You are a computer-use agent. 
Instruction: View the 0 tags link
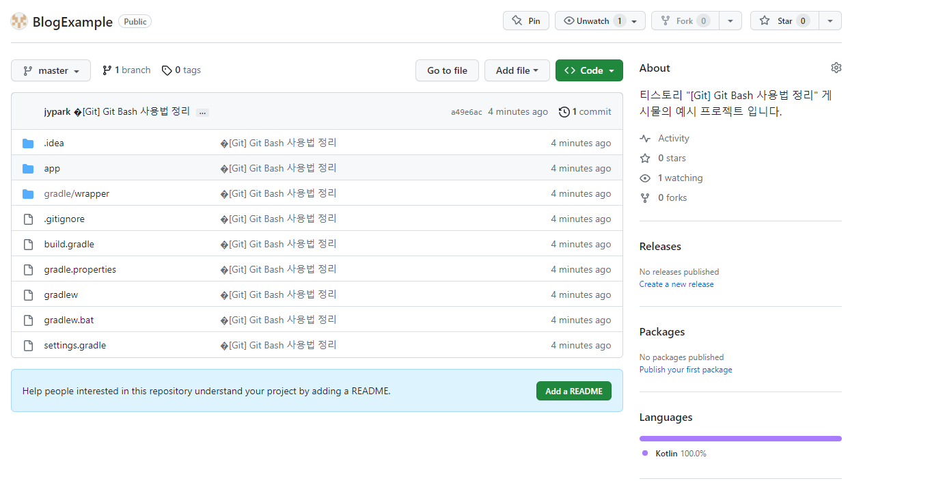tap(181, 70)
